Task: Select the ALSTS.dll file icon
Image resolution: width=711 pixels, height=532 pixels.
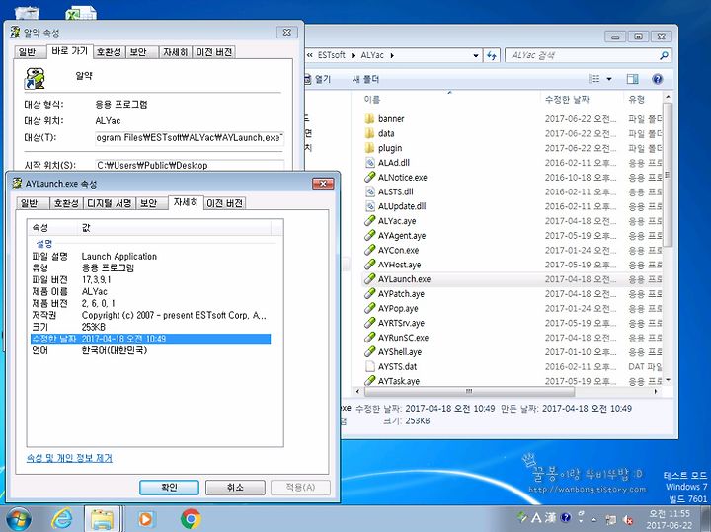Action: [370, 191]
